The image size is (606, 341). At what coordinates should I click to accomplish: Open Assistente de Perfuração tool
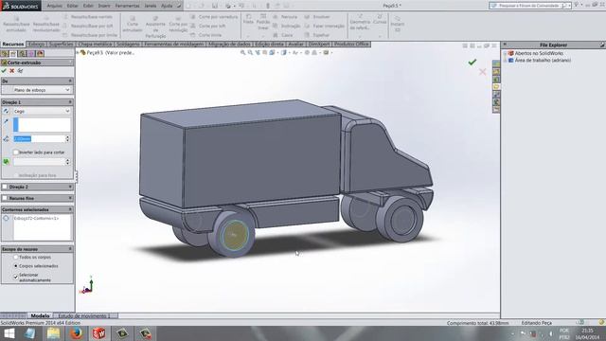click(x=155, y=27)
